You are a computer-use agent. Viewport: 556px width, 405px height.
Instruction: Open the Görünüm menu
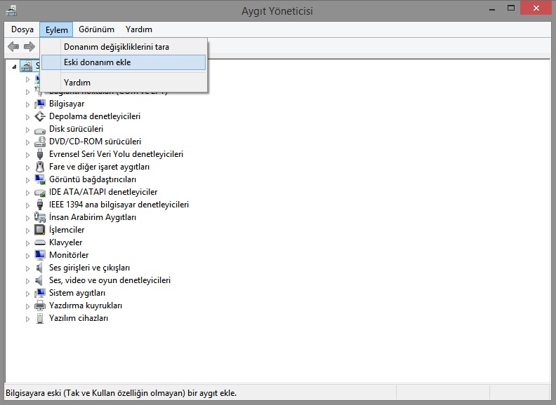96,29
